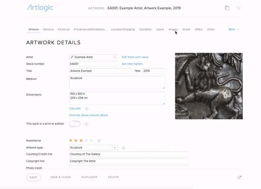Click the Calculate dimensions link
The height and width of the screenshot is (189, 261).
pos(75,108)
